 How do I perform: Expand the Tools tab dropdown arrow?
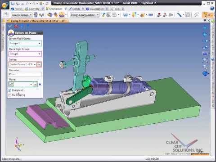coord(123,9)
